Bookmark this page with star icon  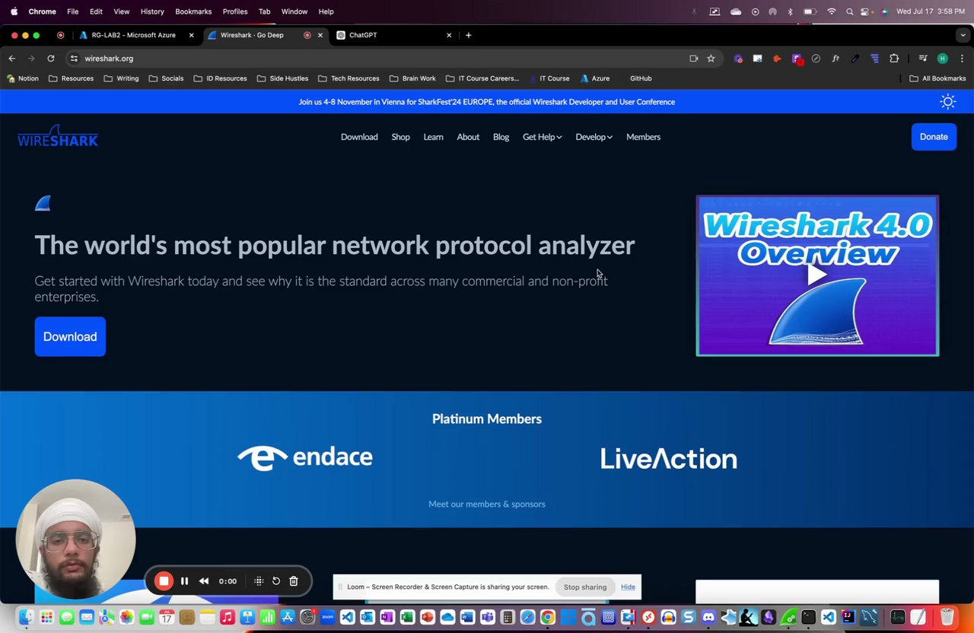[711, 59]
